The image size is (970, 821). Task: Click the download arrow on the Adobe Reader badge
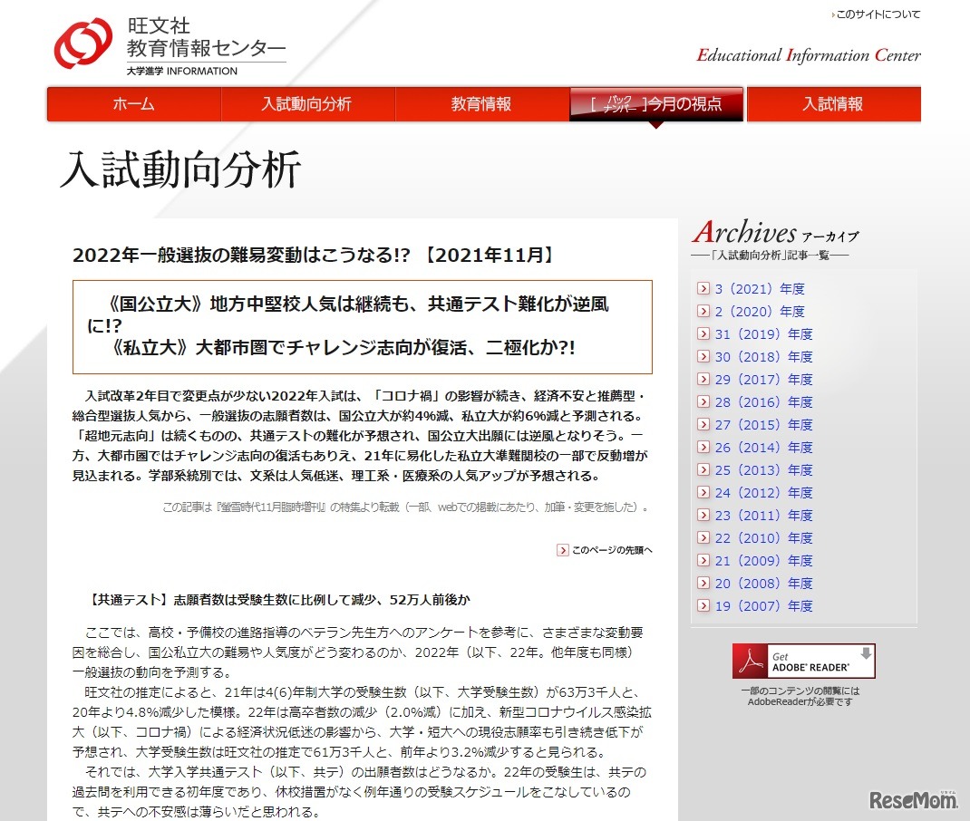tap(868, 654)
